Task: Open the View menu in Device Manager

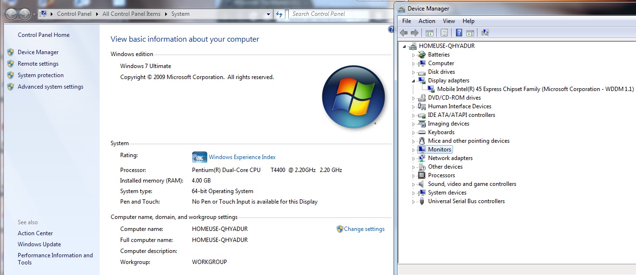Action: [449, 21]
